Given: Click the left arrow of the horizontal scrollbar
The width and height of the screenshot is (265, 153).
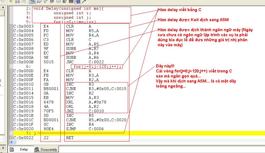Looking at the screenshot, I should (x=11, y=142).
